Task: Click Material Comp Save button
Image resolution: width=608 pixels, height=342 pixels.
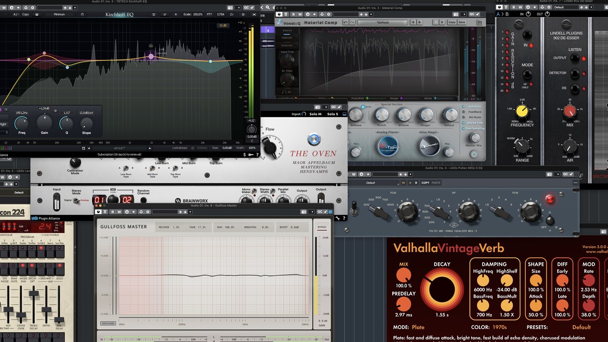Action: pos(461,22)
